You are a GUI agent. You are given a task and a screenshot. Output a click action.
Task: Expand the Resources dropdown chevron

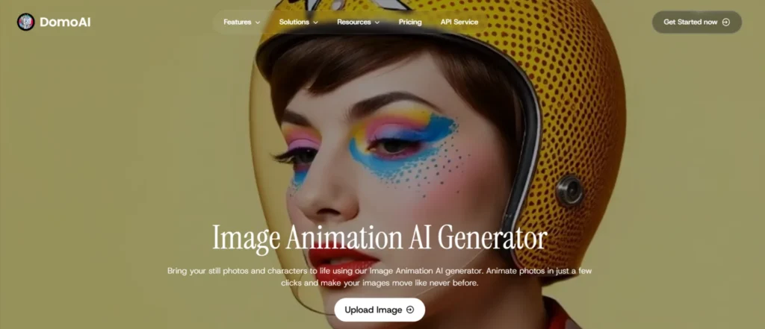[377, 22]
